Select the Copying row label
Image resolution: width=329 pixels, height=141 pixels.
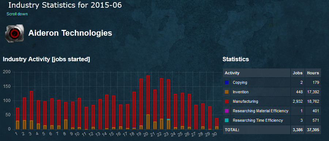240,82
